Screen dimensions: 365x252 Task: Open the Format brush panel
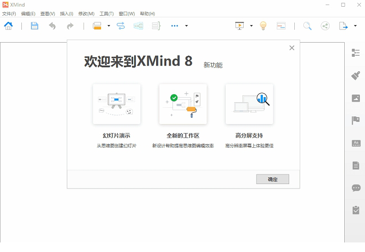click(x=355, y=75)
